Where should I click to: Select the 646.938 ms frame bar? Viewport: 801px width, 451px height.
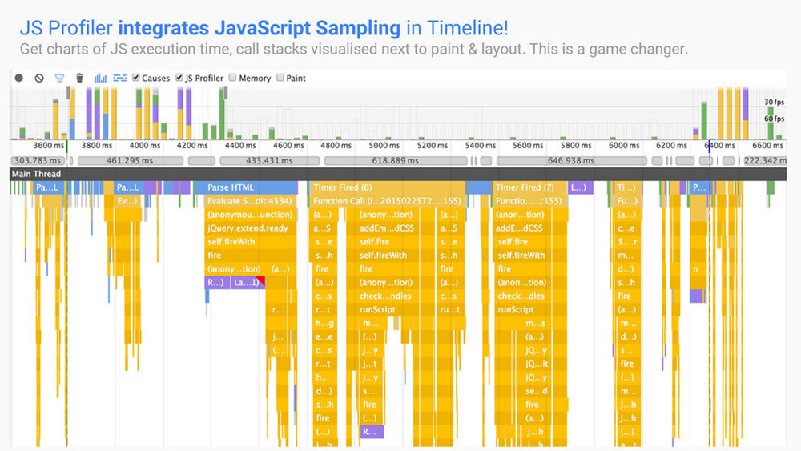point(571,160)
